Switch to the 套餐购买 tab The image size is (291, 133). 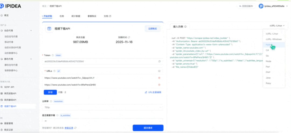(92, 16)
